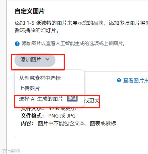Open the 添加图片 dropdown button
This screenshot has height=154, width=148.
(35, 60)
